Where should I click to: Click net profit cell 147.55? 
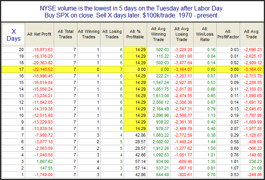tap(46, 168)
